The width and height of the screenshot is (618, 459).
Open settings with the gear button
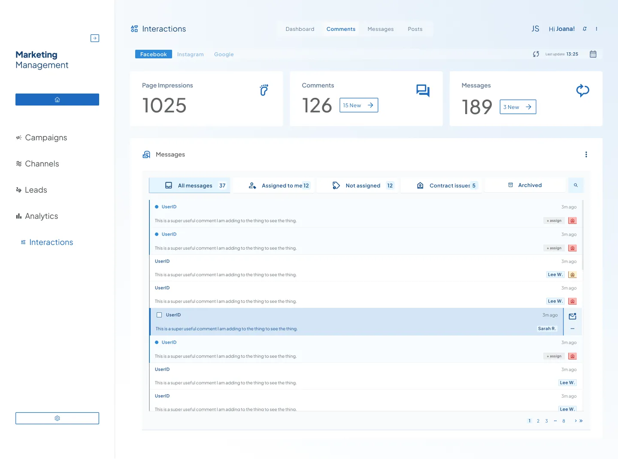coord(57,418)
